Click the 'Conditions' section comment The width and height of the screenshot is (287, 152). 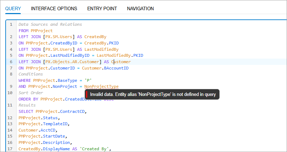pyautogui.click(x=30, y=74)
